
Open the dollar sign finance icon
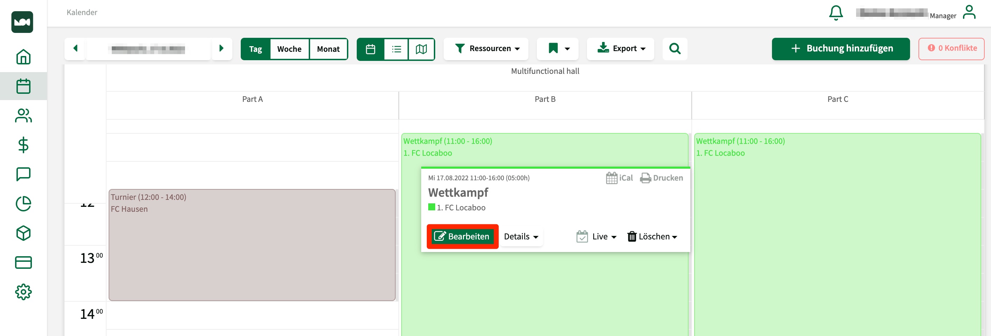point(23,145)
